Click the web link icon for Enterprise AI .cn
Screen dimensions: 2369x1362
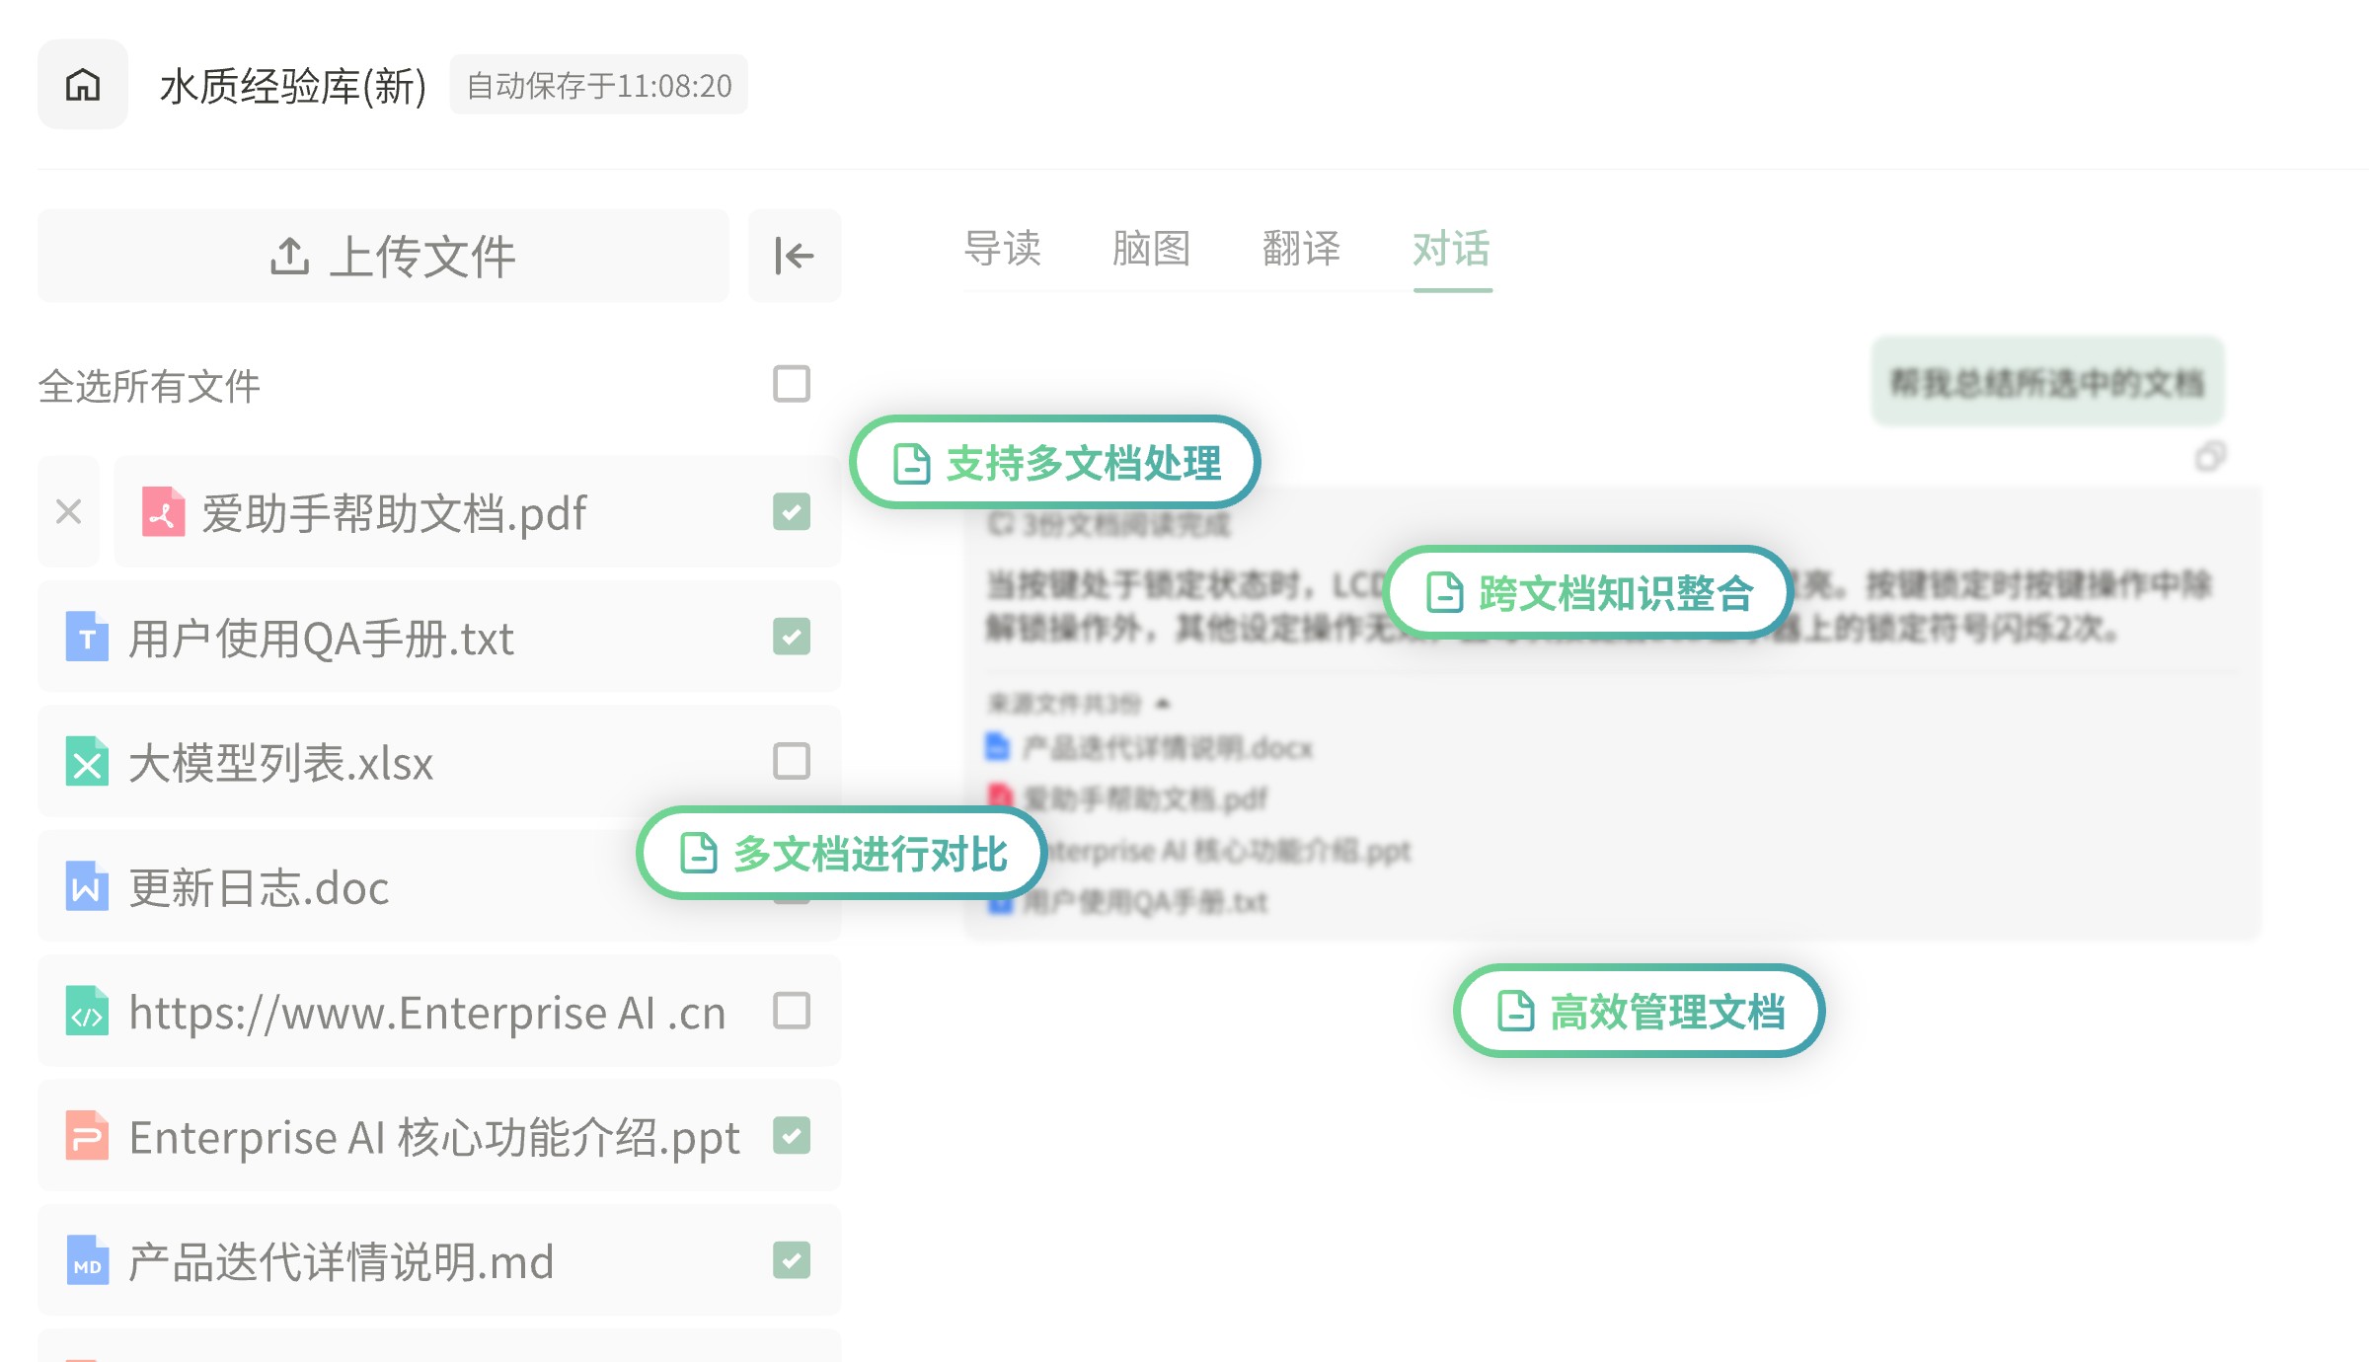87,1011
